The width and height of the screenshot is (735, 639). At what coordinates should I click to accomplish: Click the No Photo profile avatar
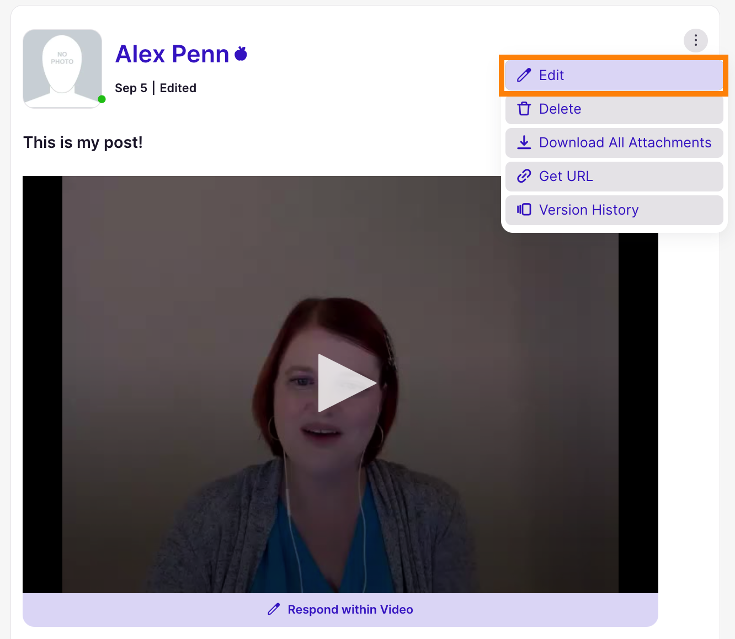62,68
